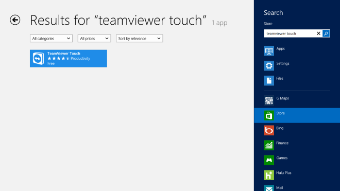340x191 pixels.
Task: Choose the Files search scope icon
Action: pos(269,81)
